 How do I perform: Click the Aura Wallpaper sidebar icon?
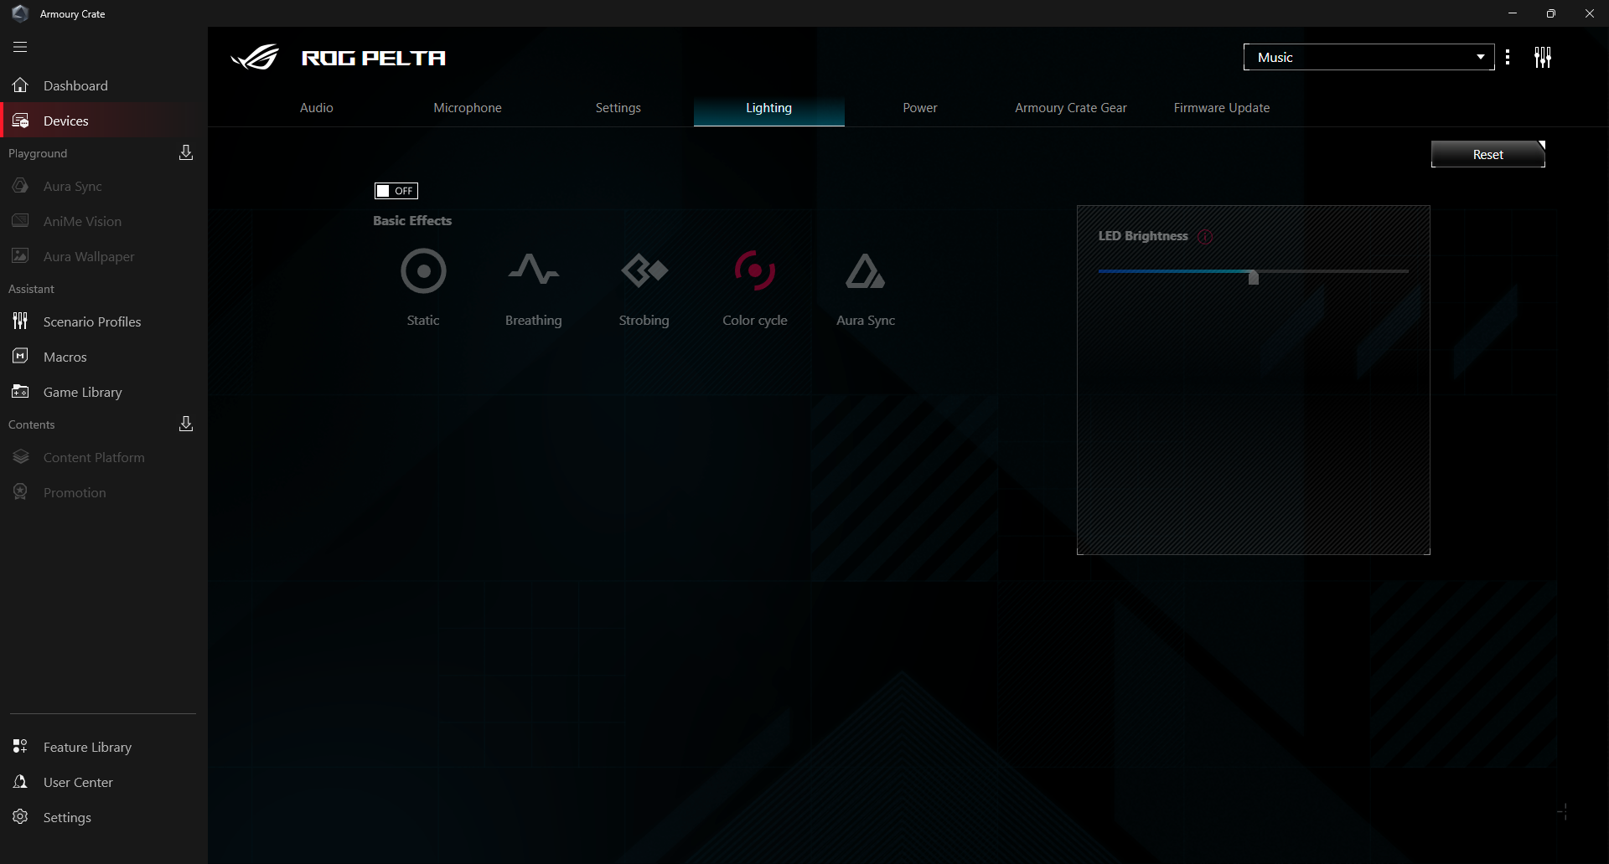20,256
